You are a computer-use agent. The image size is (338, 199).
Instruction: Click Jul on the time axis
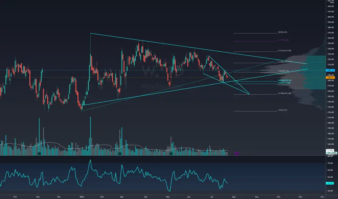(x=212, y=196)
